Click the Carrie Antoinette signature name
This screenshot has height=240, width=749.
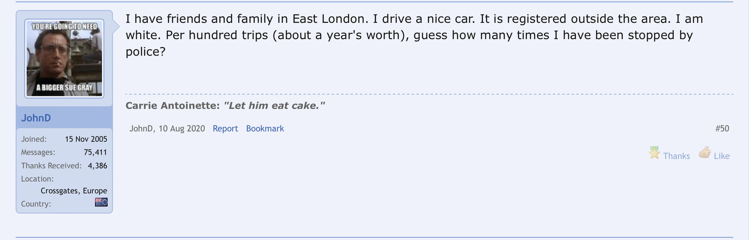pyautogui.click(x=172, y=106)
